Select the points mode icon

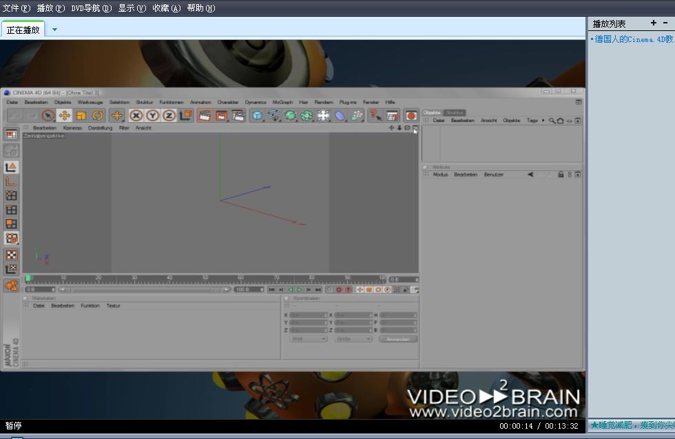(x=11, y=195)
